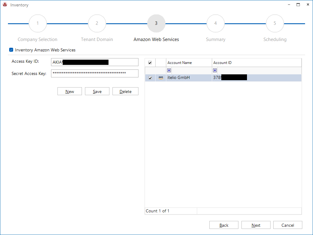Image resolution: width=313 pixels, height=235 pixels.
Task: Click the Count 1 of 1 footer text
Action: [157, 211]
